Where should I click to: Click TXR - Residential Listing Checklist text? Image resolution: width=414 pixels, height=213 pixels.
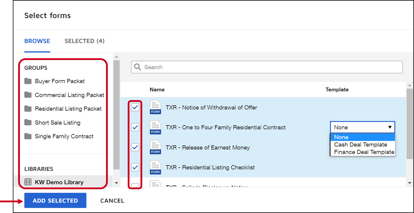tap(210, 167)
